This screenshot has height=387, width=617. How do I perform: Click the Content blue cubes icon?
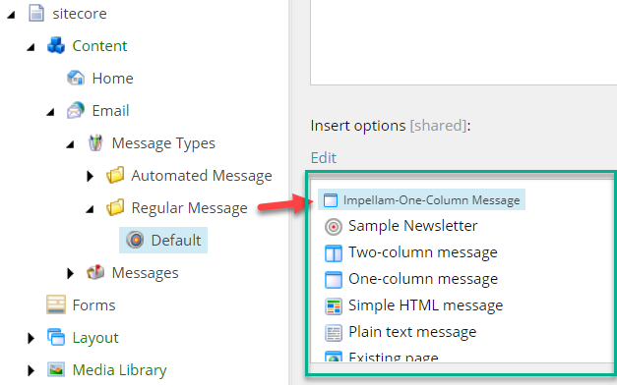click(x=56, y=45)
